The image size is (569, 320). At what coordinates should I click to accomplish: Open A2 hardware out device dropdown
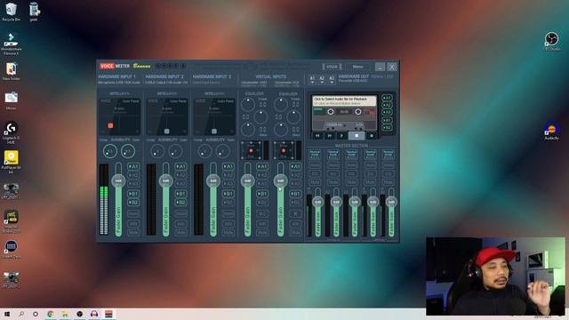[x=322, y=80]
